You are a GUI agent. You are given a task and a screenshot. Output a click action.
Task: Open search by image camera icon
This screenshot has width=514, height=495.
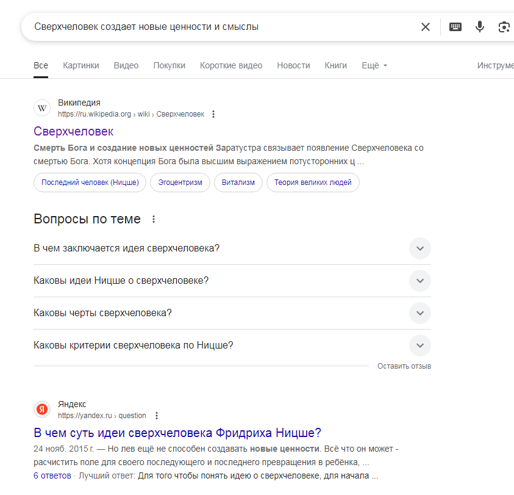[504, 27]
